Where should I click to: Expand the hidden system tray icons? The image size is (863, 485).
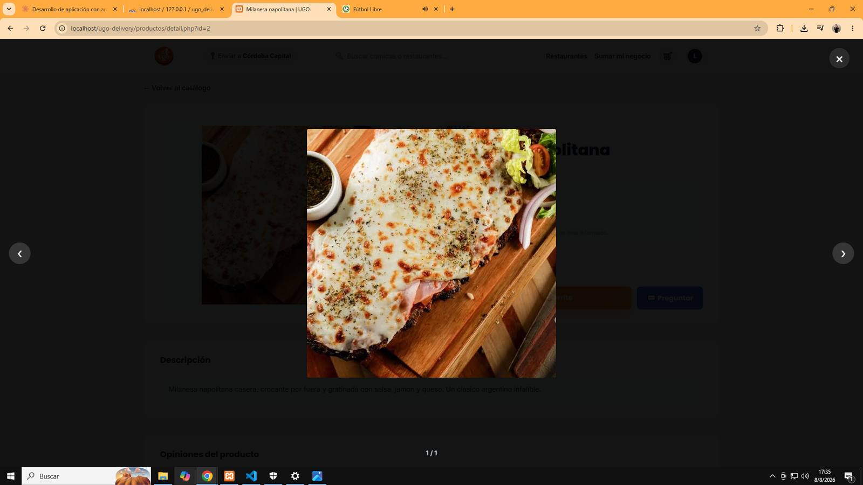[x=772, y=476]
